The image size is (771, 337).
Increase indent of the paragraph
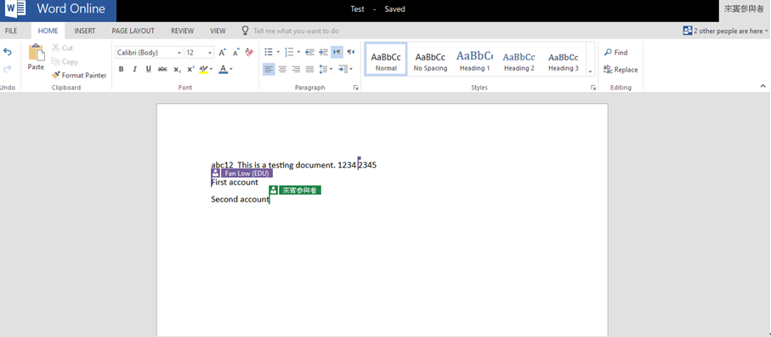(x=323, y=52)
